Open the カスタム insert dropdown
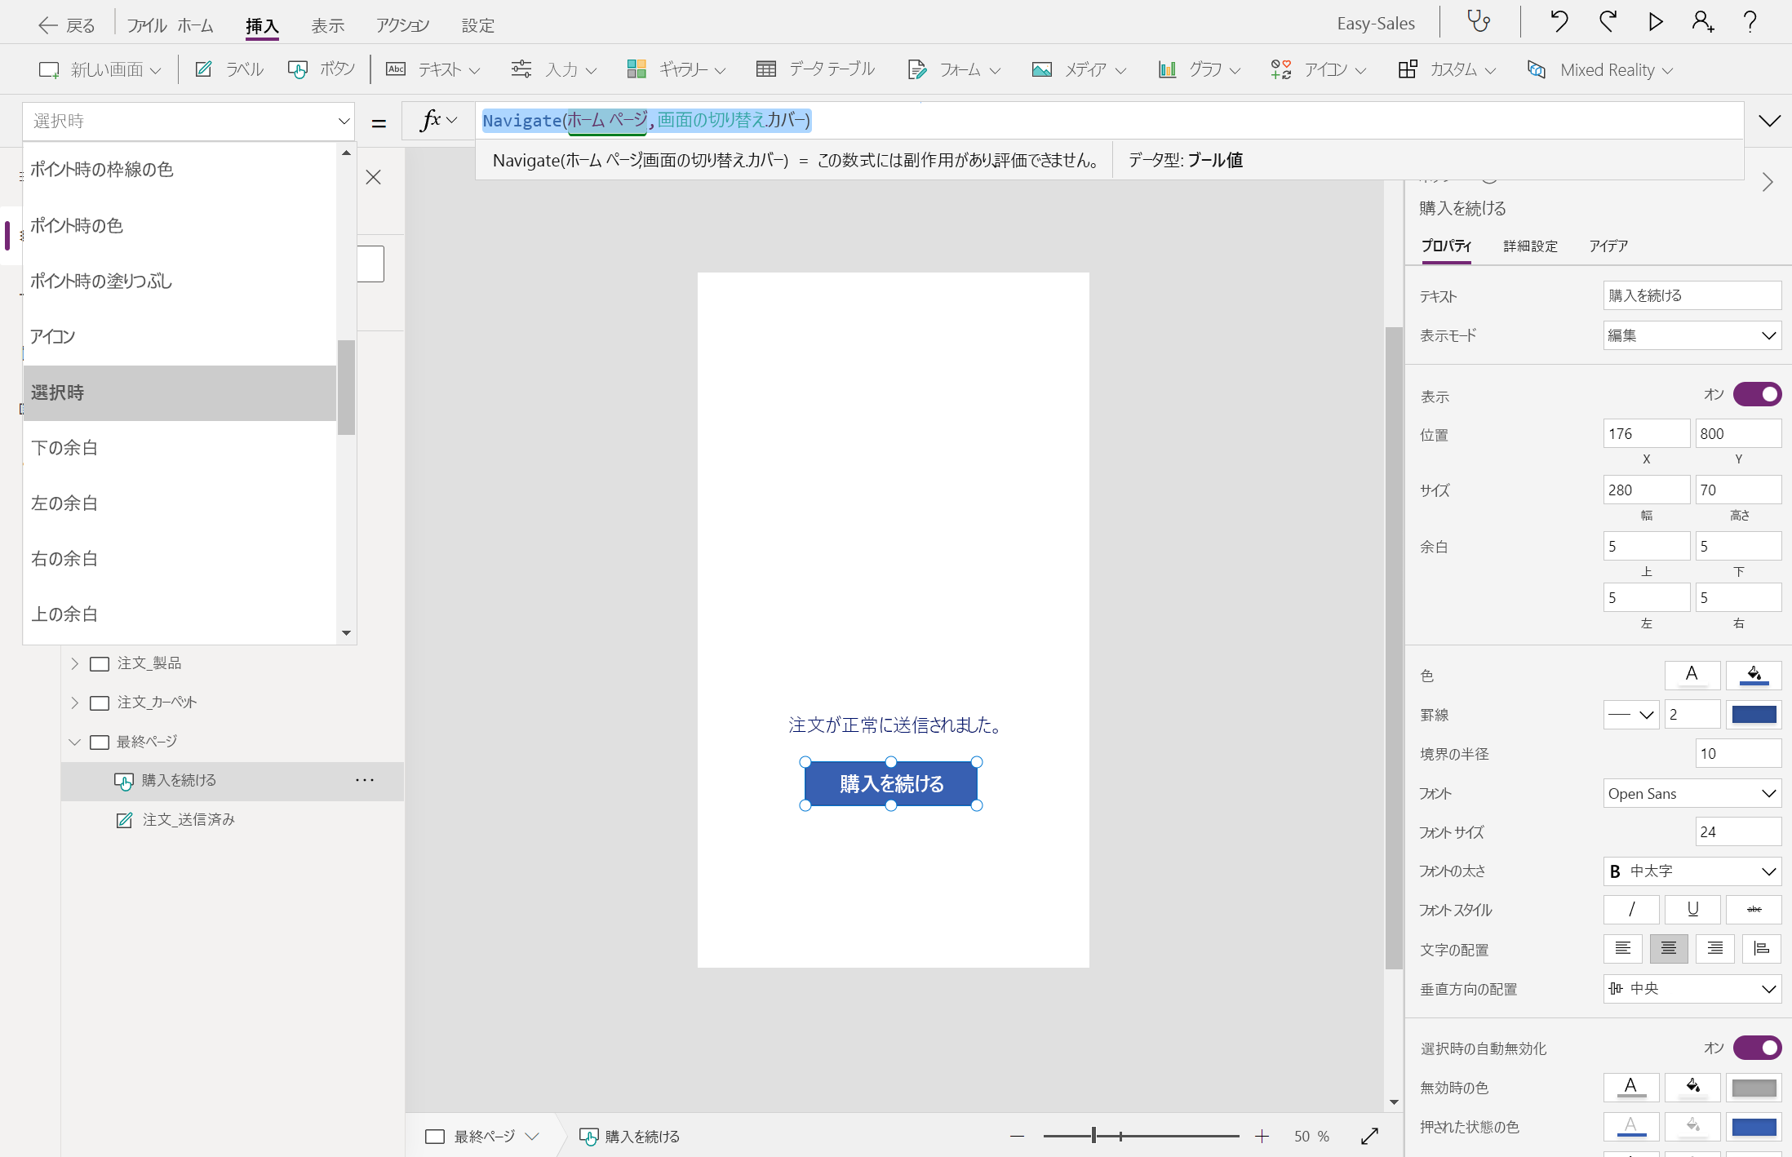This screenshot has width=1792, height=1157. coord(1447,69)
